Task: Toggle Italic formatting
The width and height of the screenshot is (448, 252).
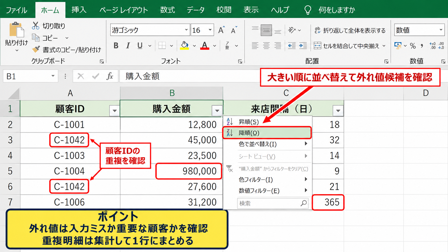Action: click(x=128, y=46)
